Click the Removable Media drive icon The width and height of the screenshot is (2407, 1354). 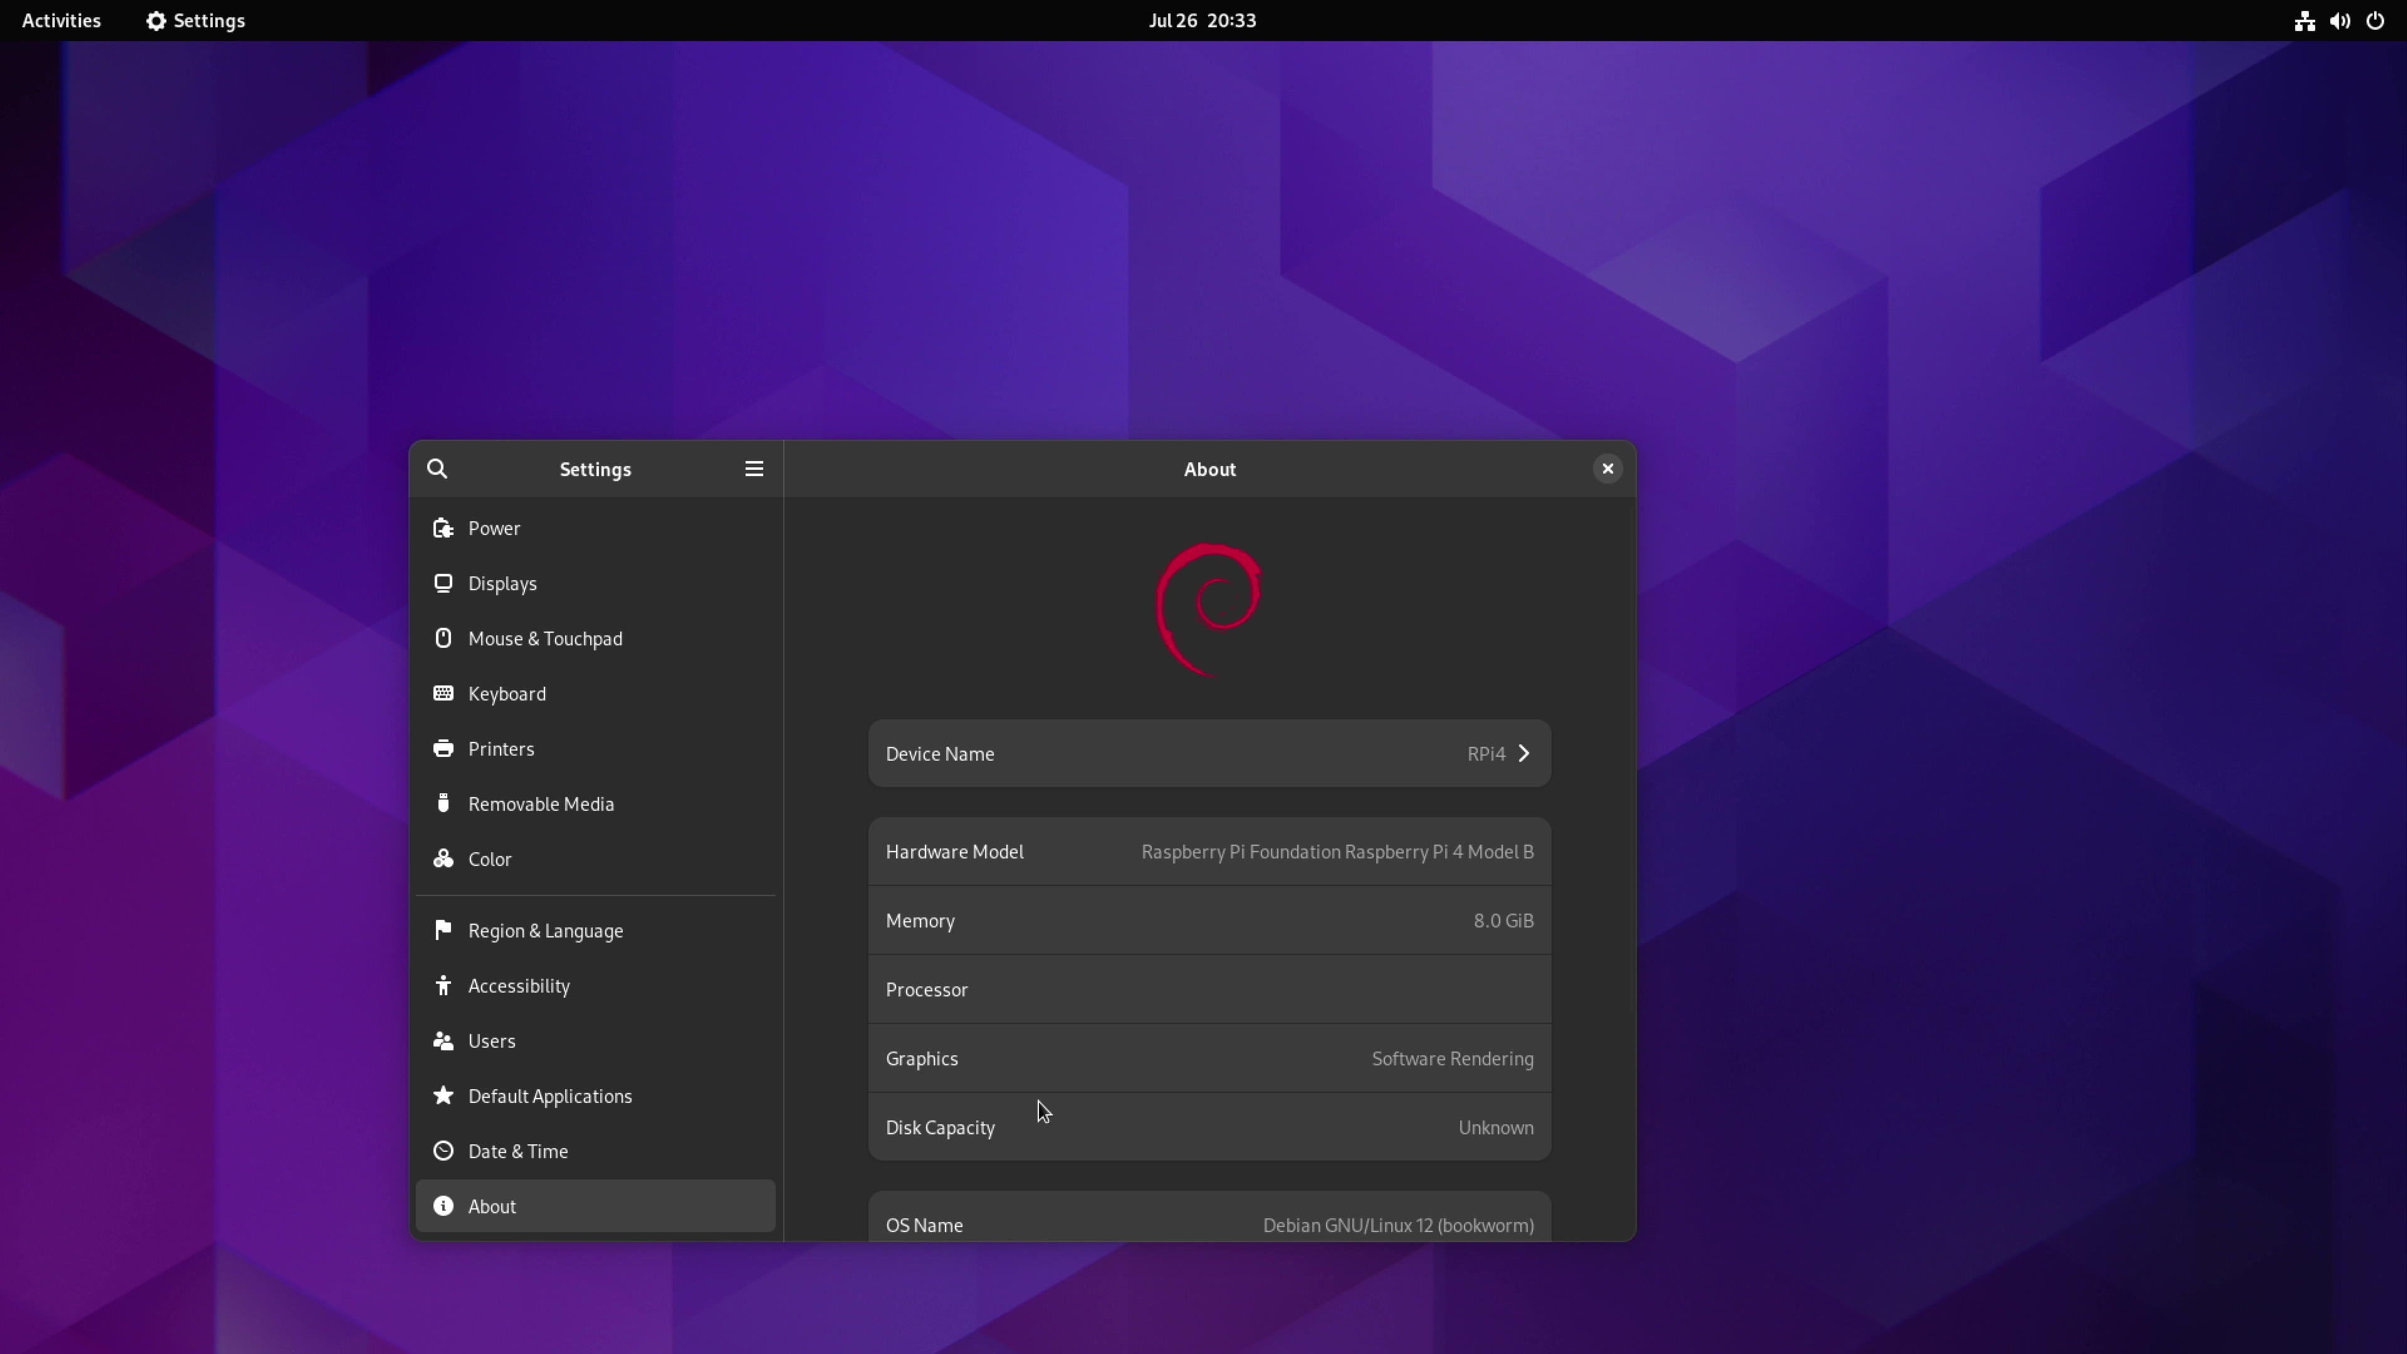[443, 804]
